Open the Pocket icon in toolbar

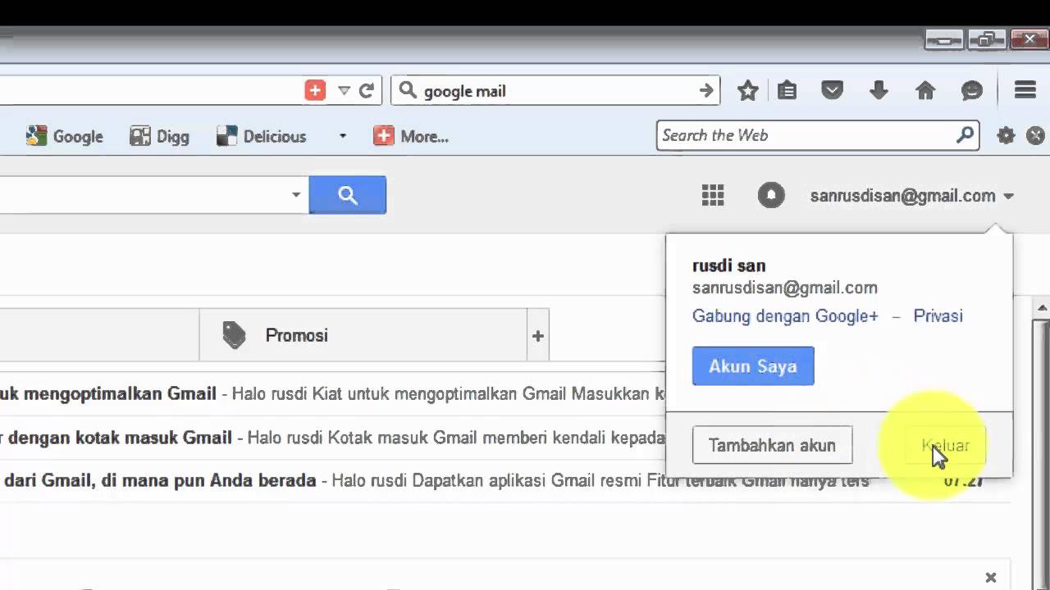click(833, 90)
